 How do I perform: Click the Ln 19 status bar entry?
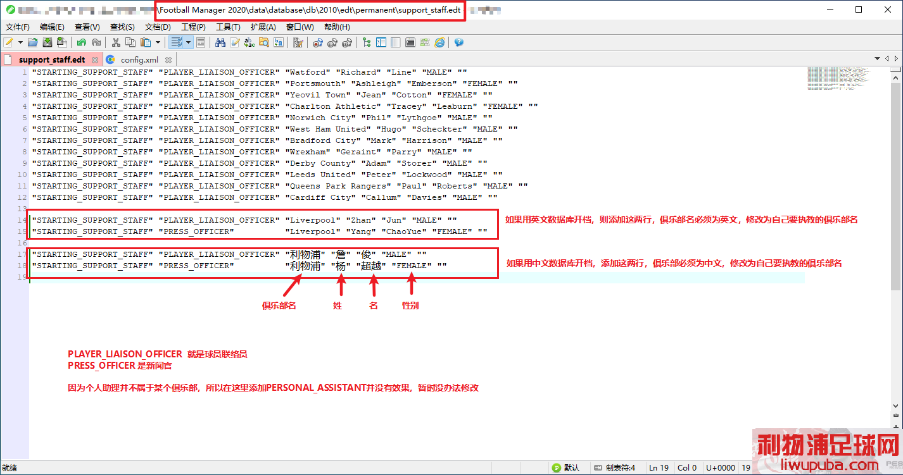pos(659,468)
